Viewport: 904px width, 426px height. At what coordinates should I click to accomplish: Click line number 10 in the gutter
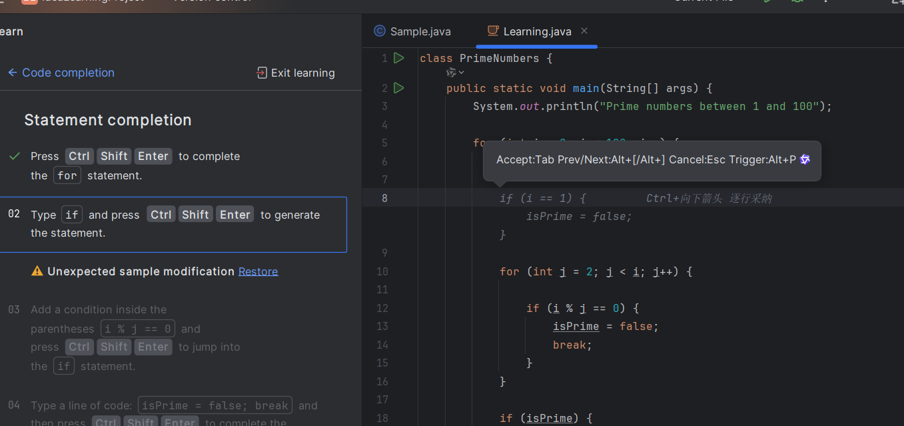382,271
